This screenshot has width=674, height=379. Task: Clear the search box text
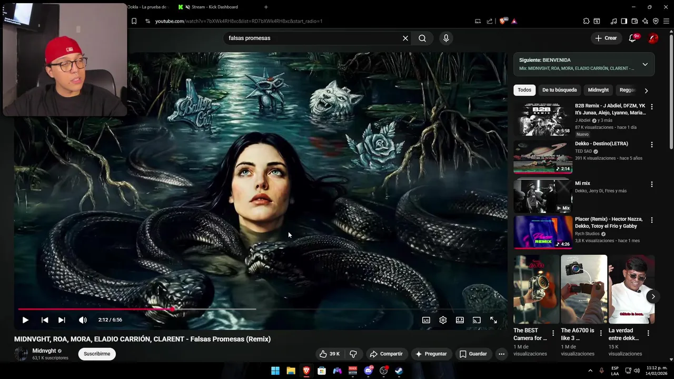[405, 38]
